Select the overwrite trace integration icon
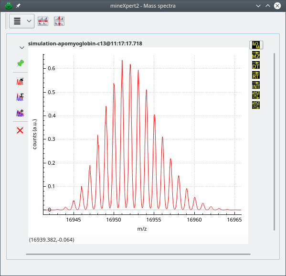286x276 pixels. pyautogui.click(x=20, y=81)
